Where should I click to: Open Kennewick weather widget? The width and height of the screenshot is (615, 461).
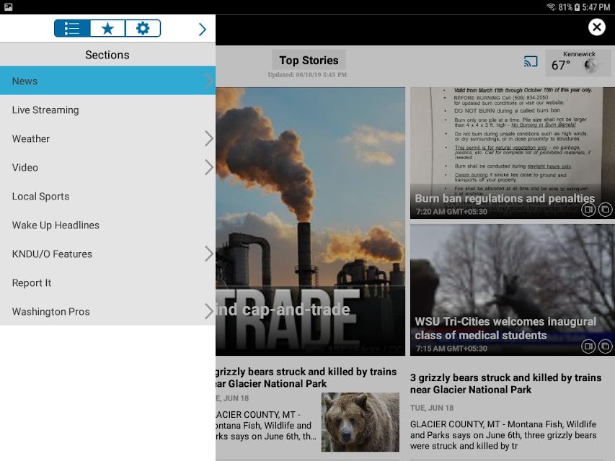tap(578, 63)
